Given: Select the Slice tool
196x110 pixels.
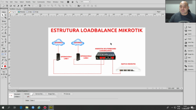Looking at the screenshot, I should coord(6,51).
